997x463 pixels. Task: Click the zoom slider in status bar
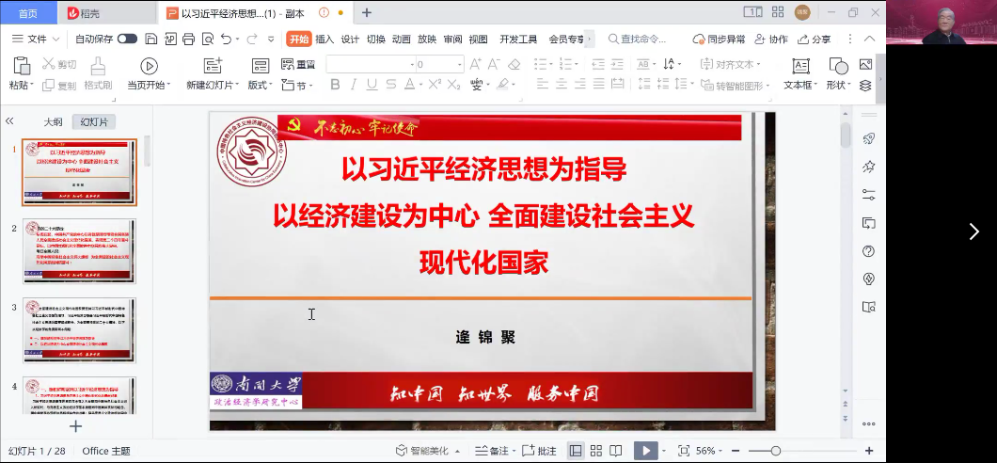click(775, 451)
